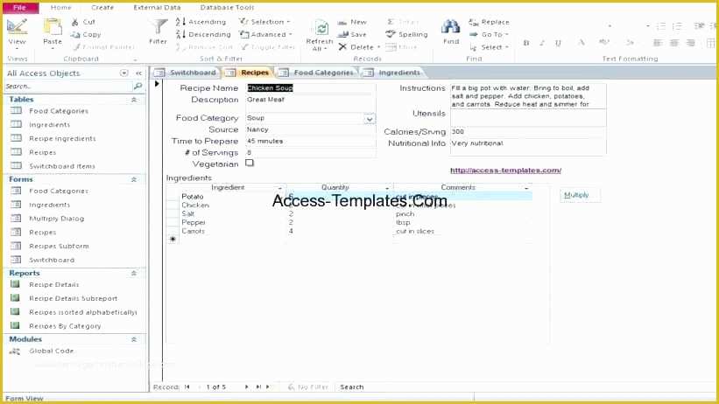The width and height of the screenshot is (719, 404).
Task: Open the Advanced filter dropdown
Action: [266, 34]
